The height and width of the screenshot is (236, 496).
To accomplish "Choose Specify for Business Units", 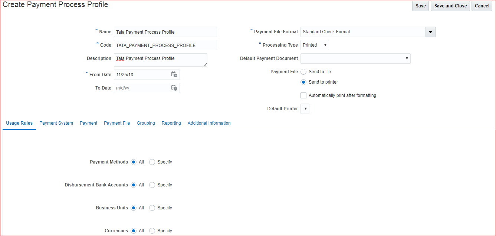I will coord(152,208).
